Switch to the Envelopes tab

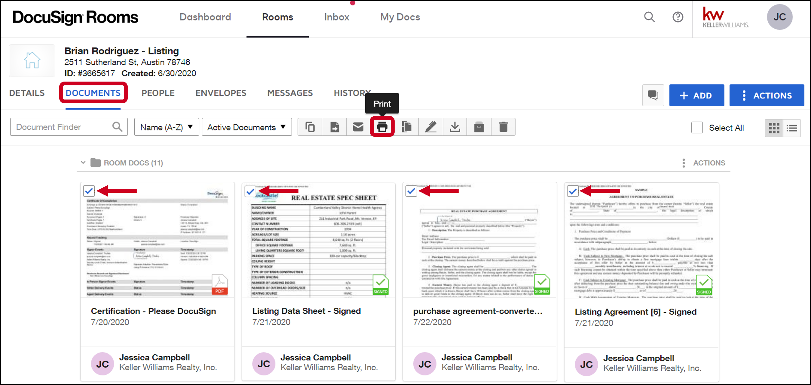[x=220, y=93]
